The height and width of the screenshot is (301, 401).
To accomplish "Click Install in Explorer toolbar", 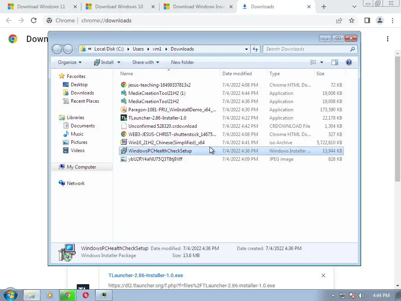I will point(104,62).
